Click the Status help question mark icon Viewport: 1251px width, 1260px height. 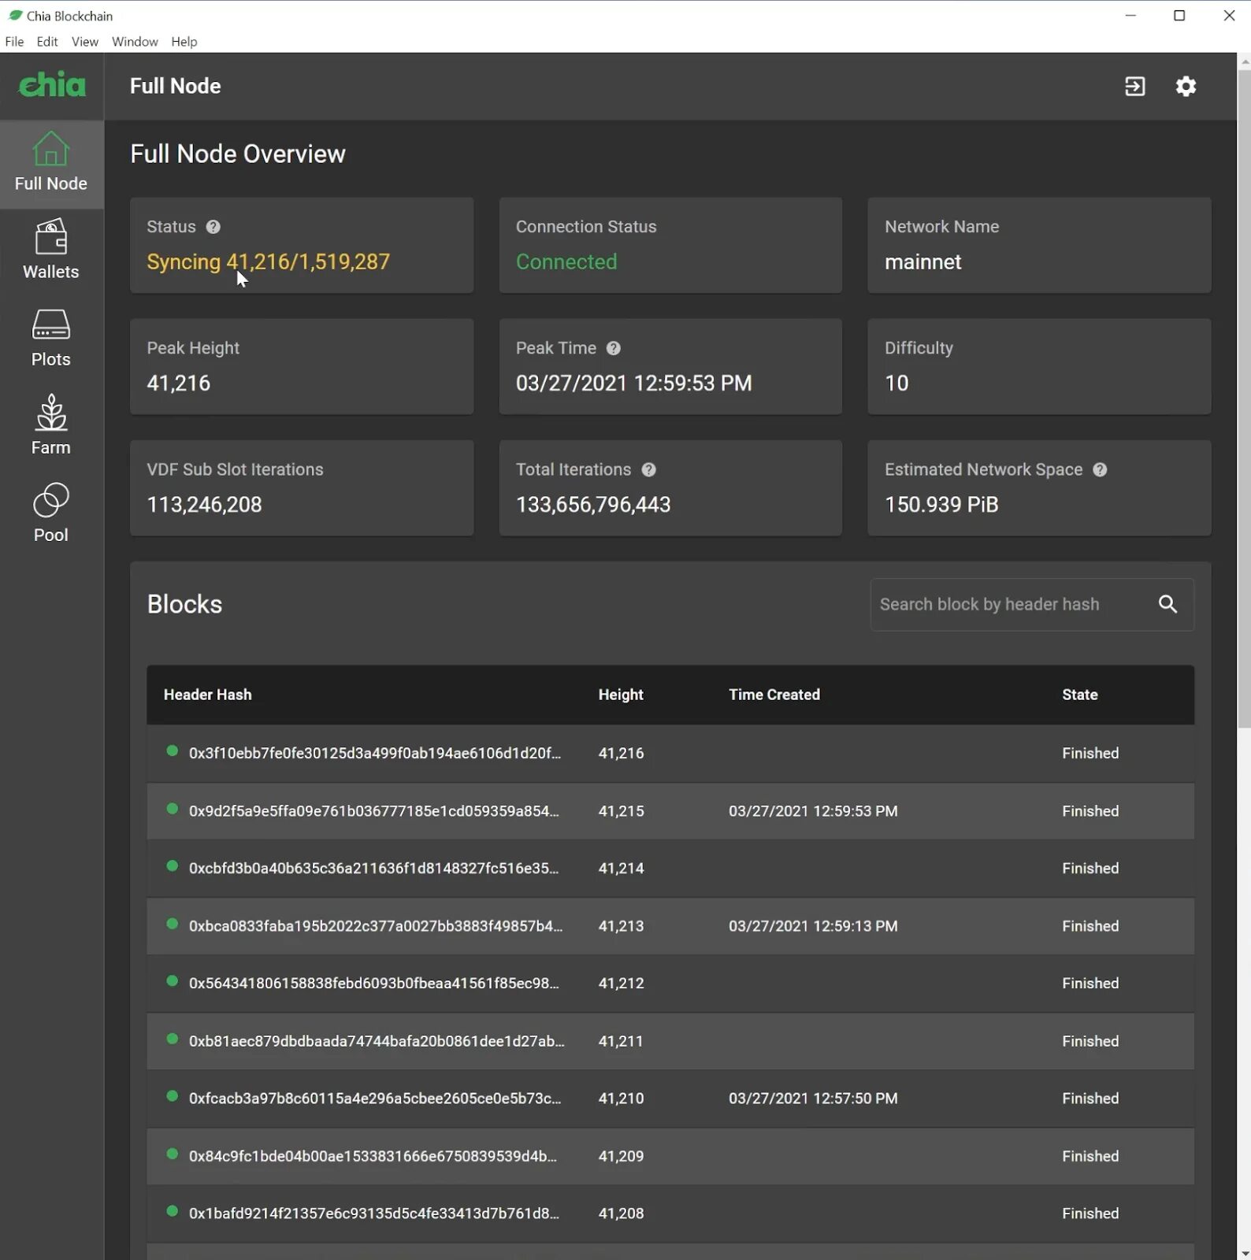click(x=213, y=227)
